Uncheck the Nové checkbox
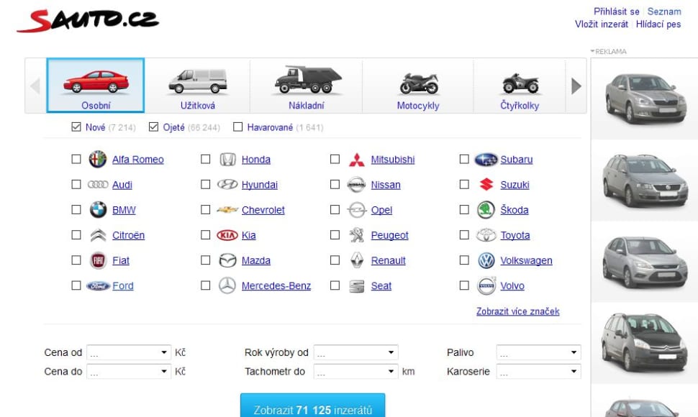Screen dimensions: 698x417 coord(76,127)
